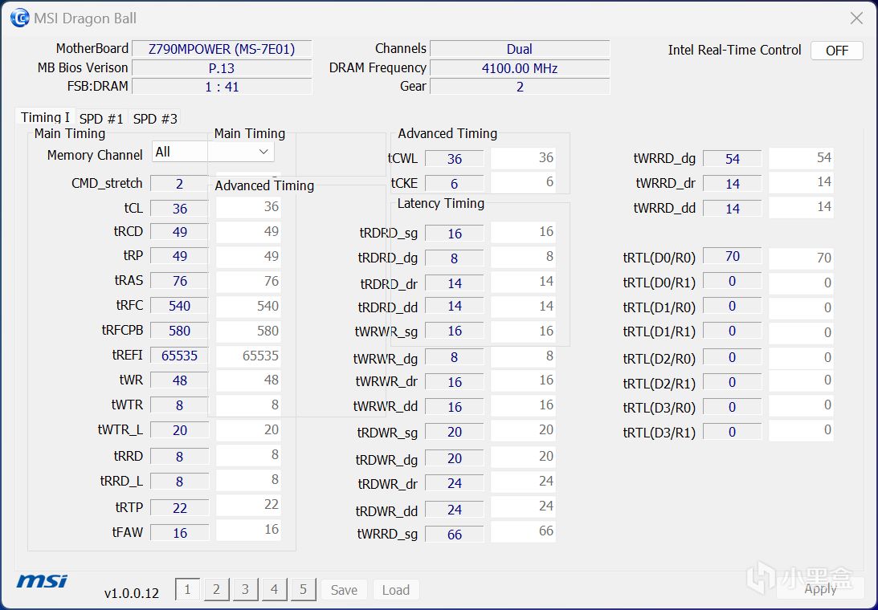This screenshot has width=878, height=610.
Task: Toggle Intel Real-Time Control OFF button
Action: coord(836,51)
